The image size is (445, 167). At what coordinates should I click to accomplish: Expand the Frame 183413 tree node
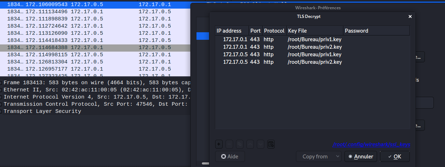pyautogui.click(x=2, y=82)
